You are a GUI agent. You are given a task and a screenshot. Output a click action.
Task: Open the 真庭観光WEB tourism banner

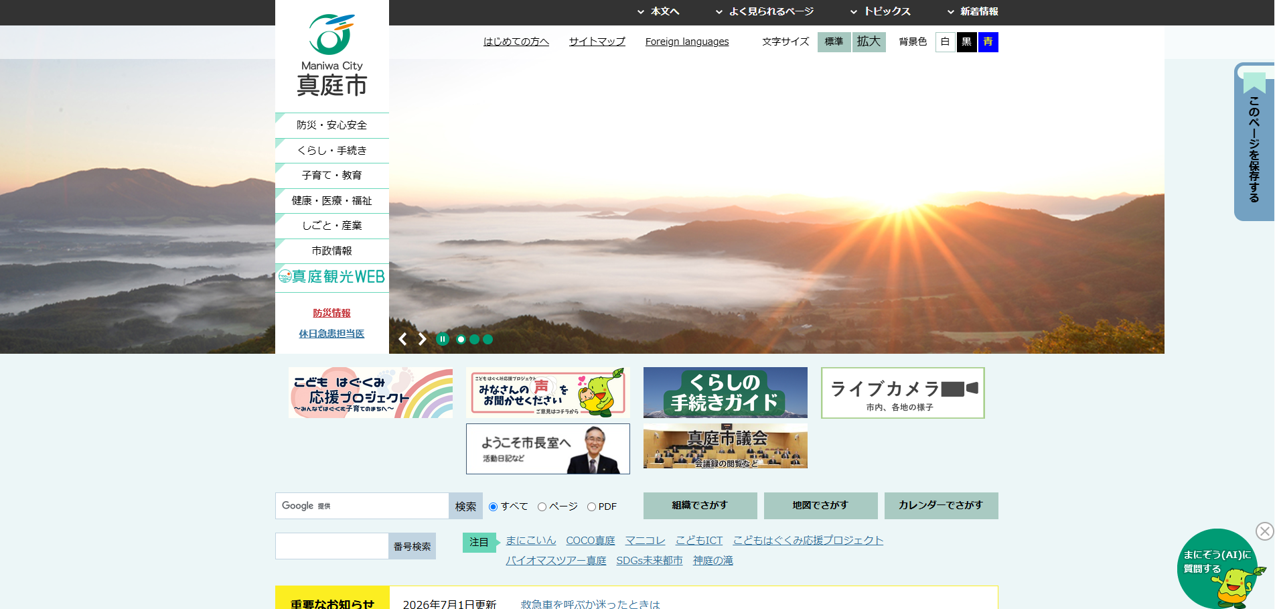pos(332,277)
